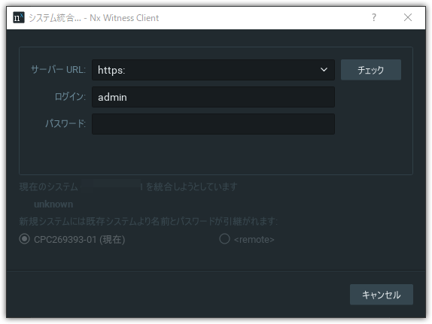Select the <remote> radio button
Image resolution: width=432 pixels, height=324 pixels.
tap(224, 239)
